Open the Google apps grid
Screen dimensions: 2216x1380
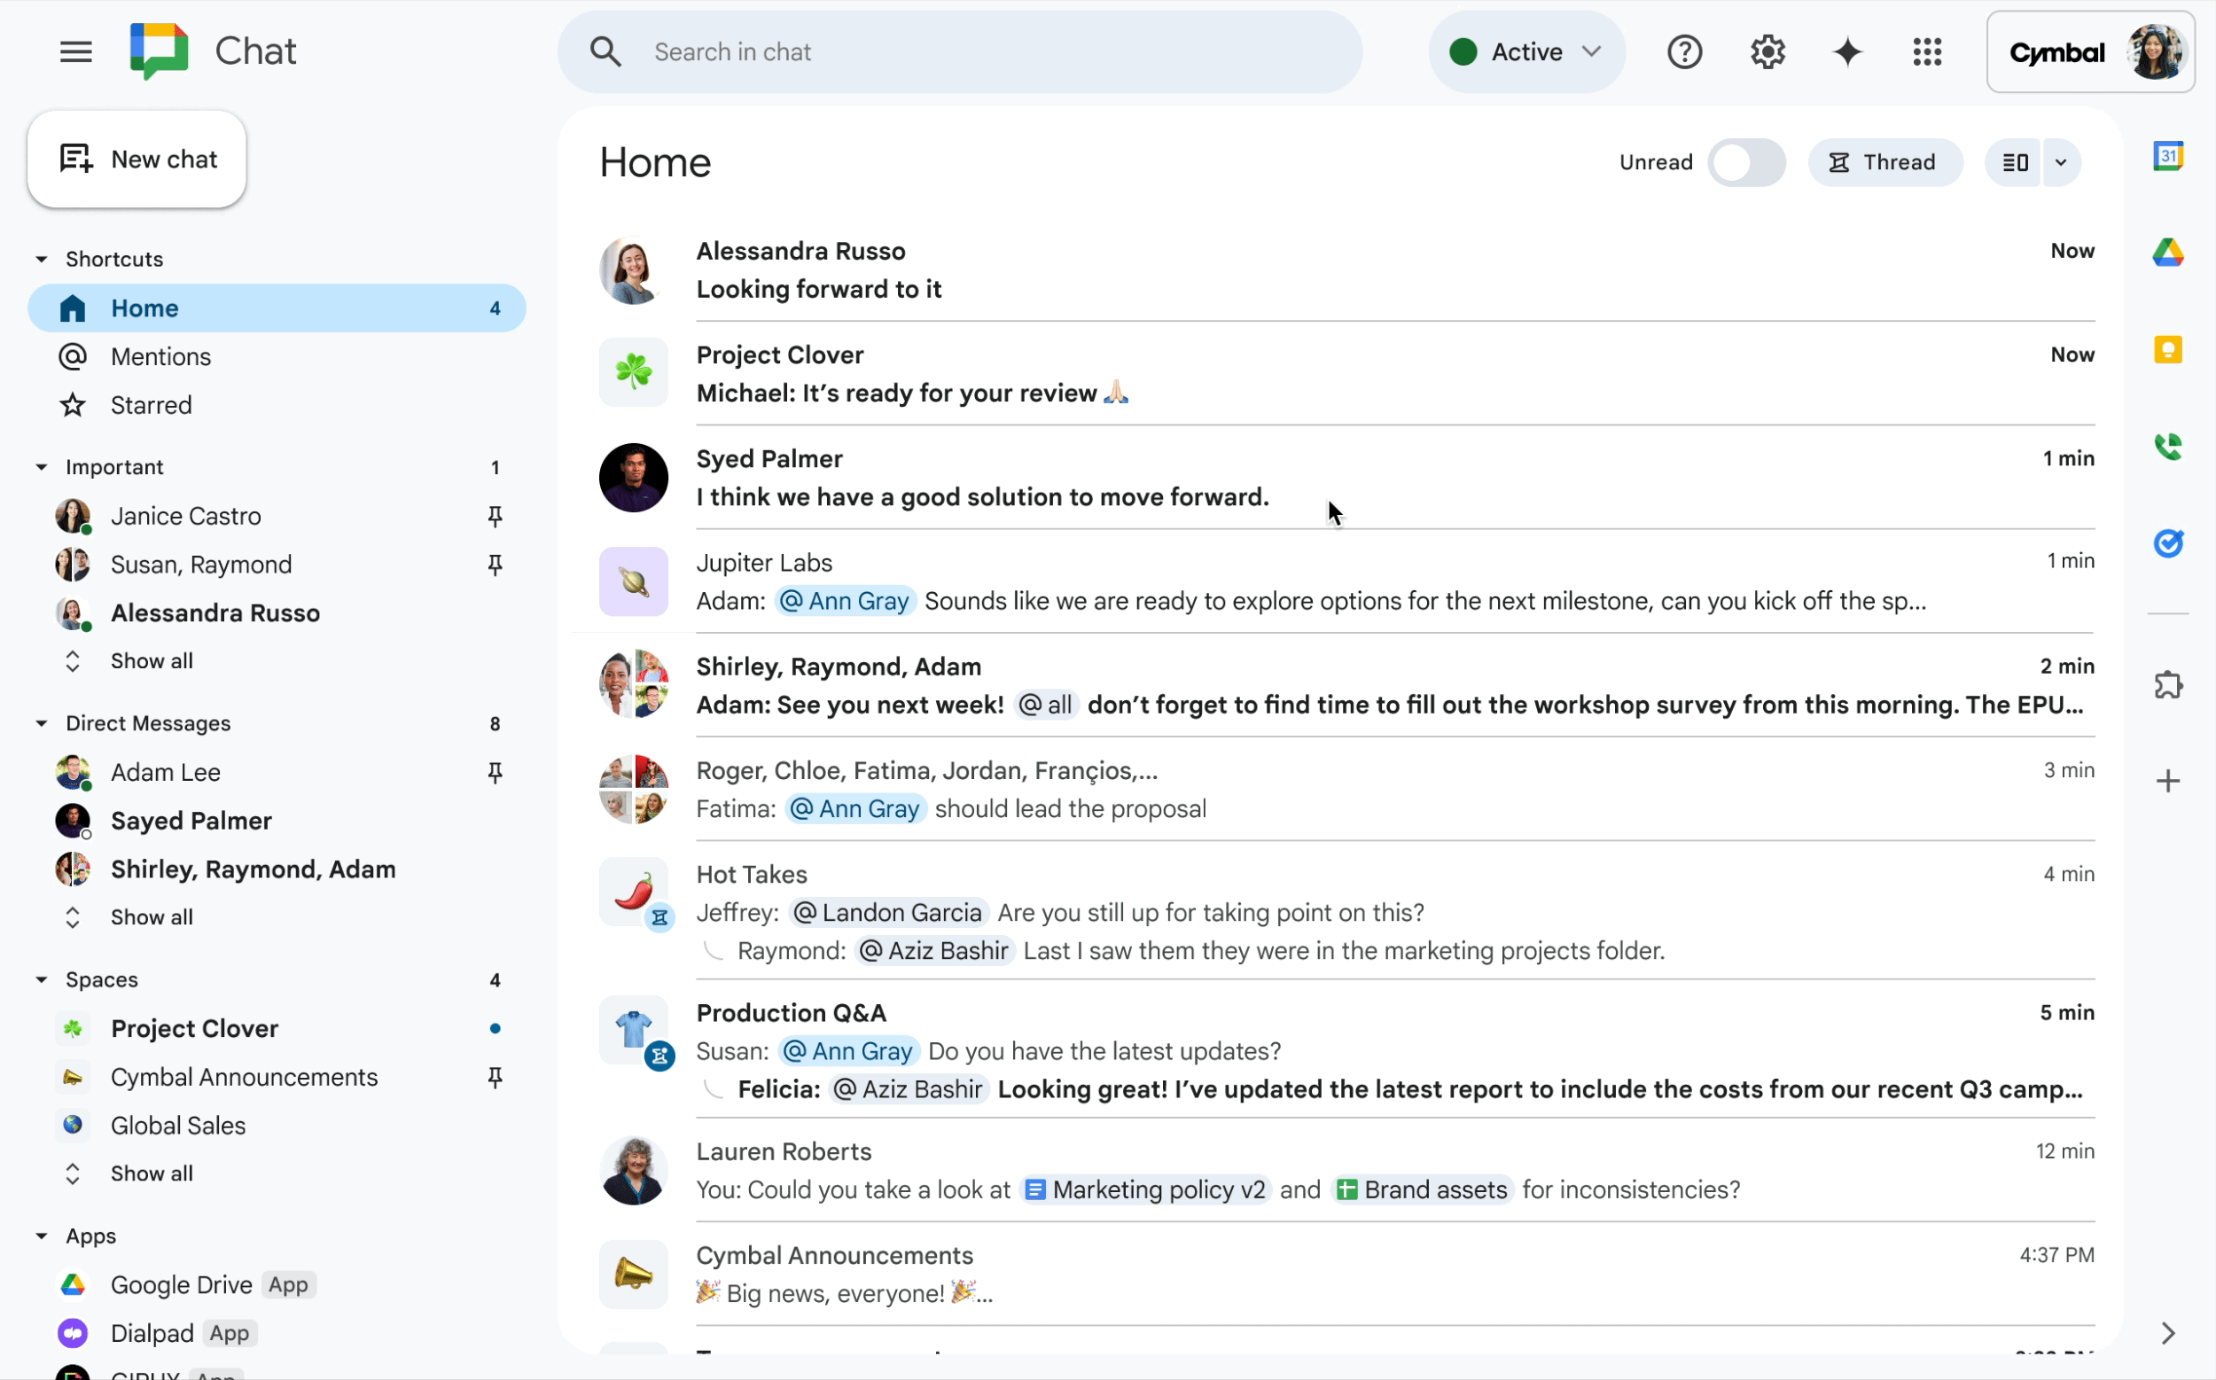coord(1927,52)
